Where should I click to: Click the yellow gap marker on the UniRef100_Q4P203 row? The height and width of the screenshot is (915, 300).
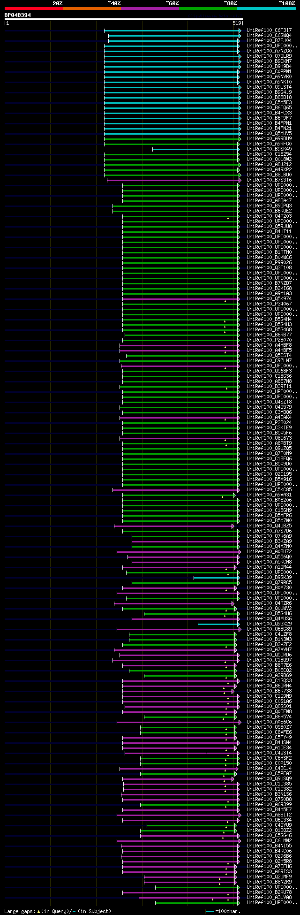coord(228,218)
